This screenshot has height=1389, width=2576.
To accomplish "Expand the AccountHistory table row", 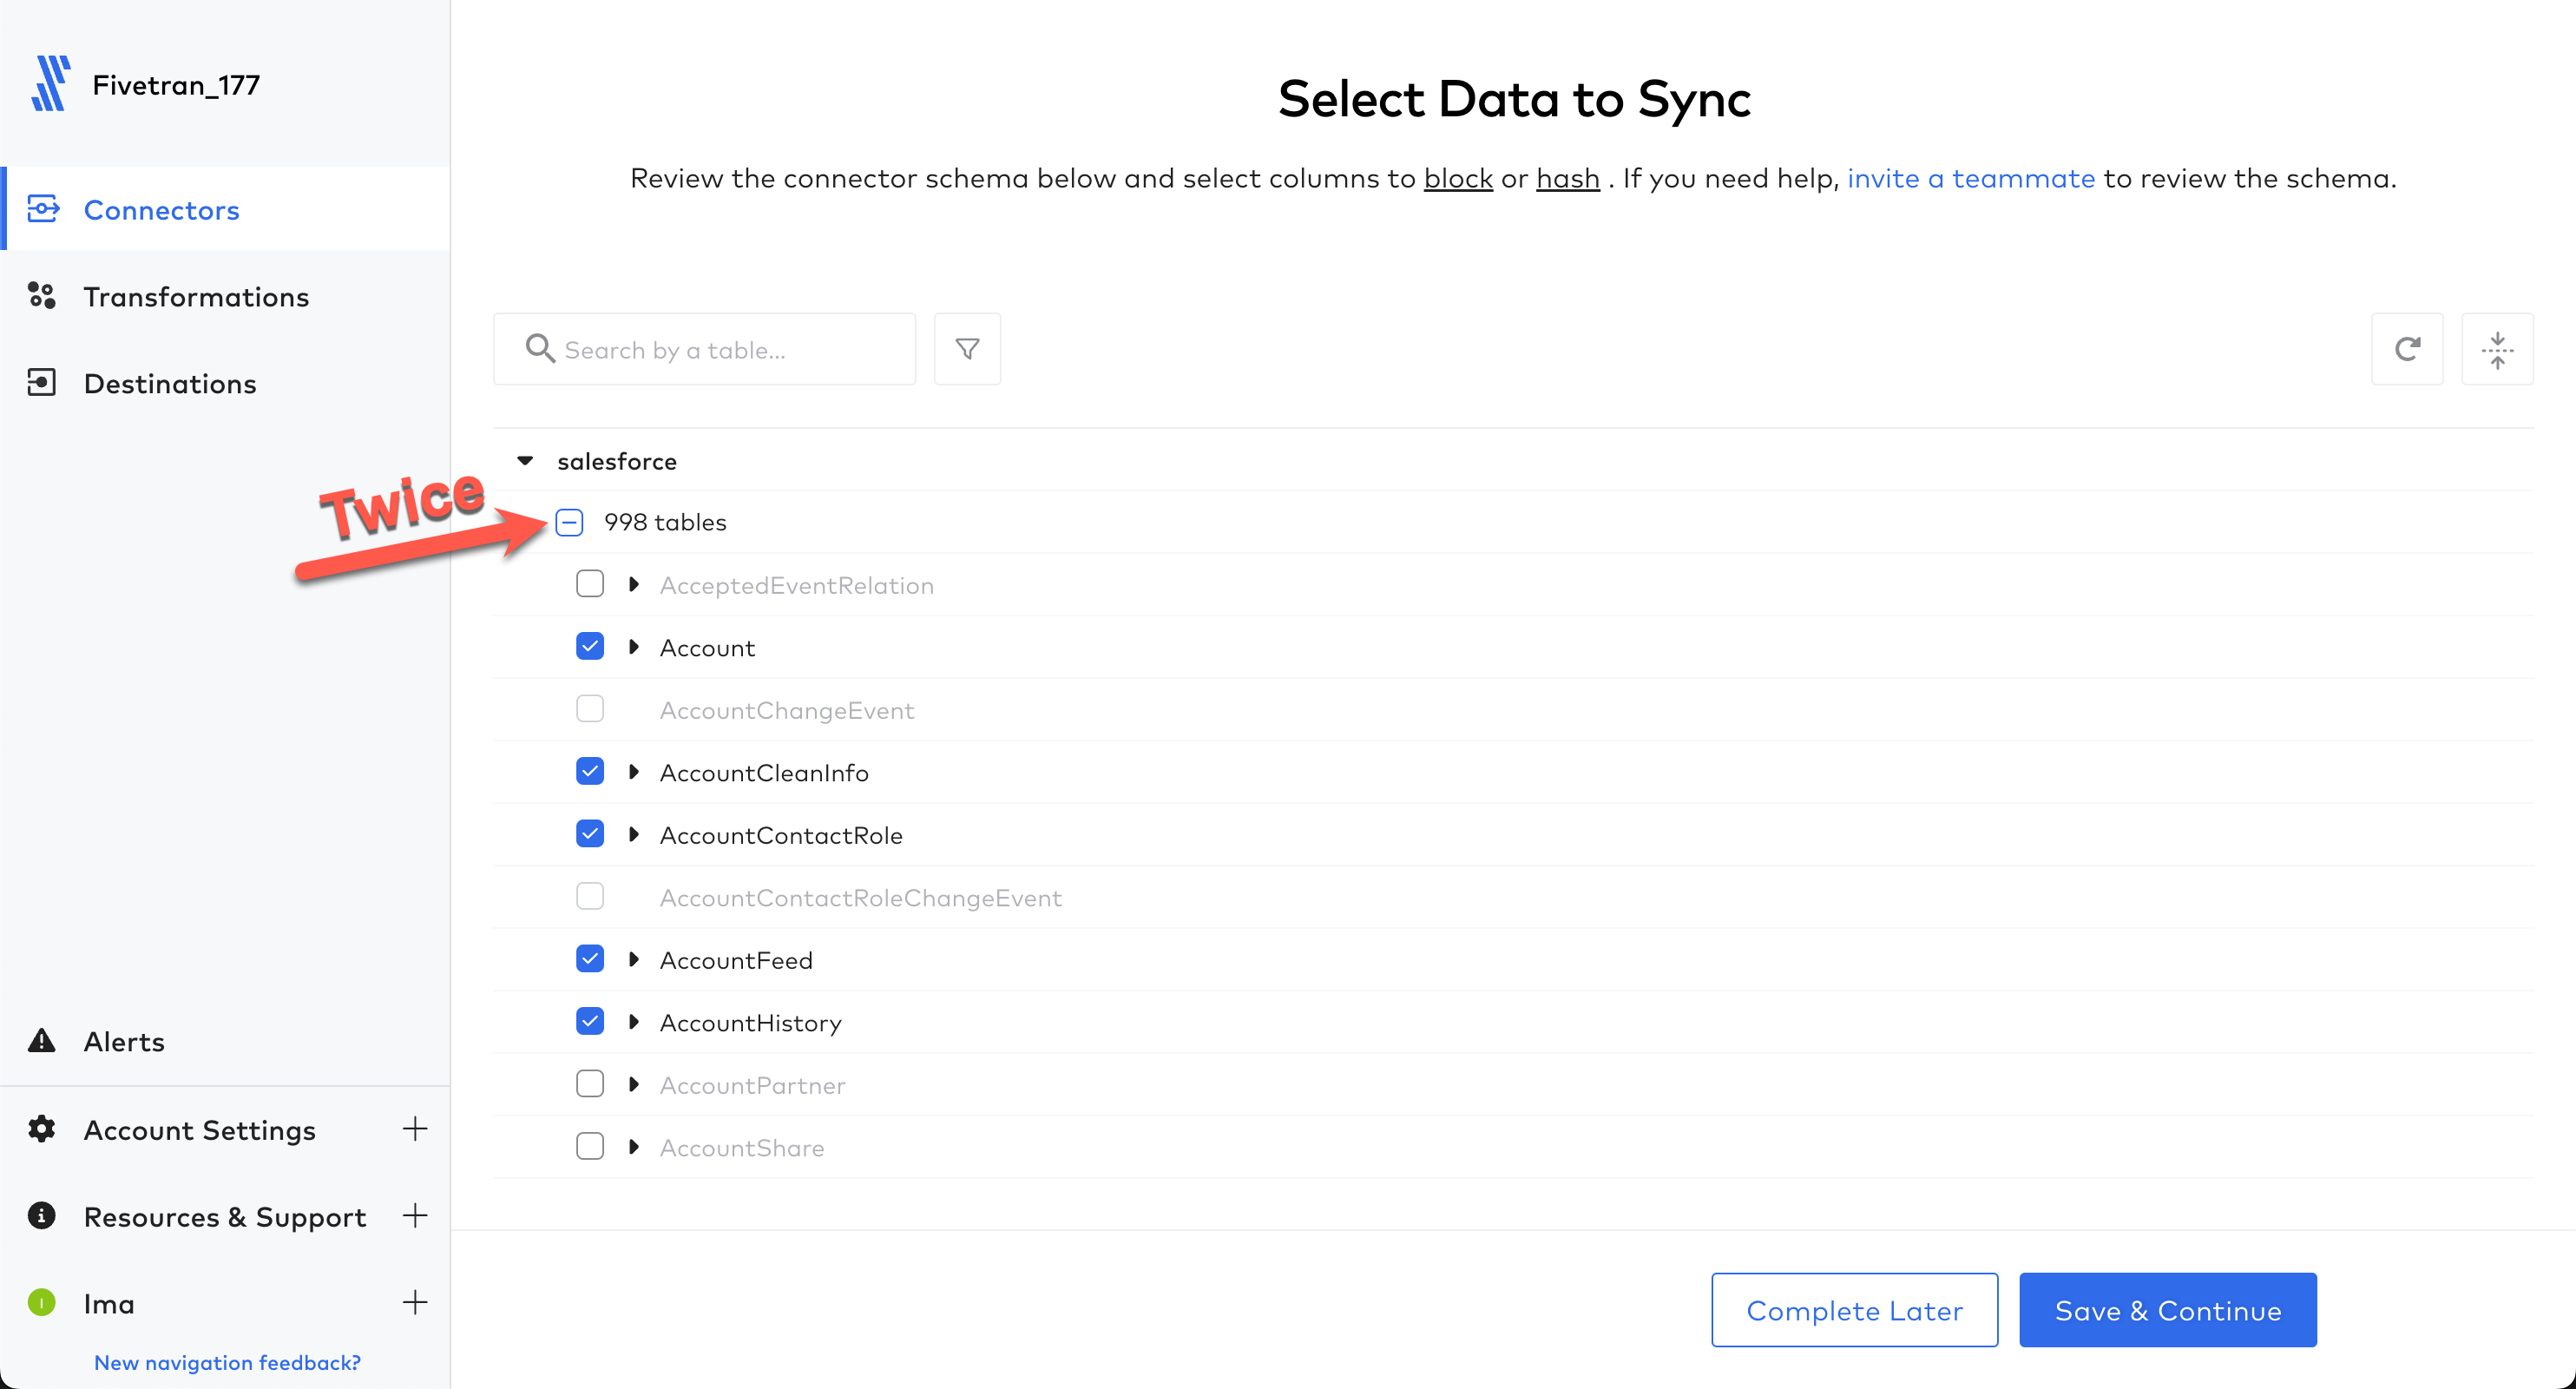I will tap(634, 1021).
